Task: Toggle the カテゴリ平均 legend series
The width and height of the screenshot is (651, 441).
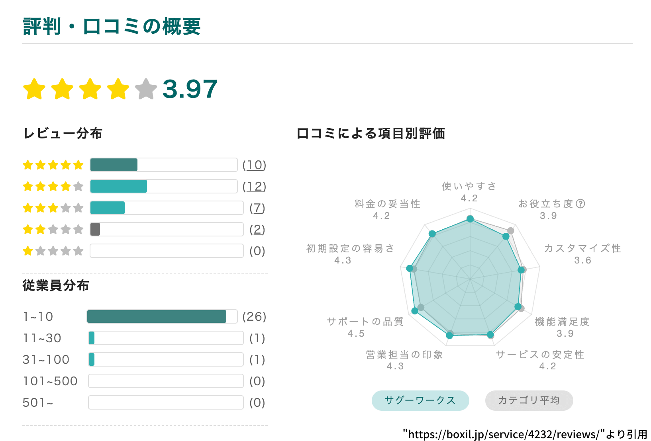Action: 529,400
